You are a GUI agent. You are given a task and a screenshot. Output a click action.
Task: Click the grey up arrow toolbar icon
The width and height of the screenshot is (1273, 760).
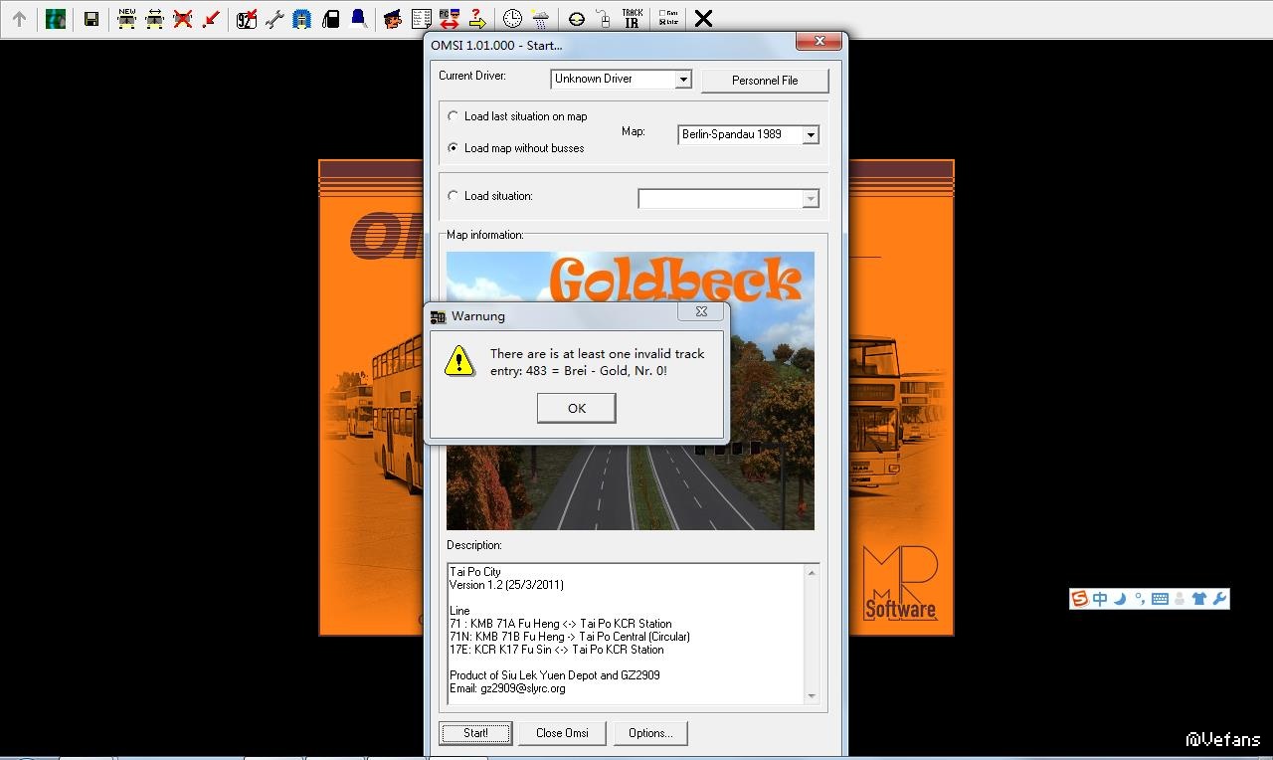pos(19,19)
